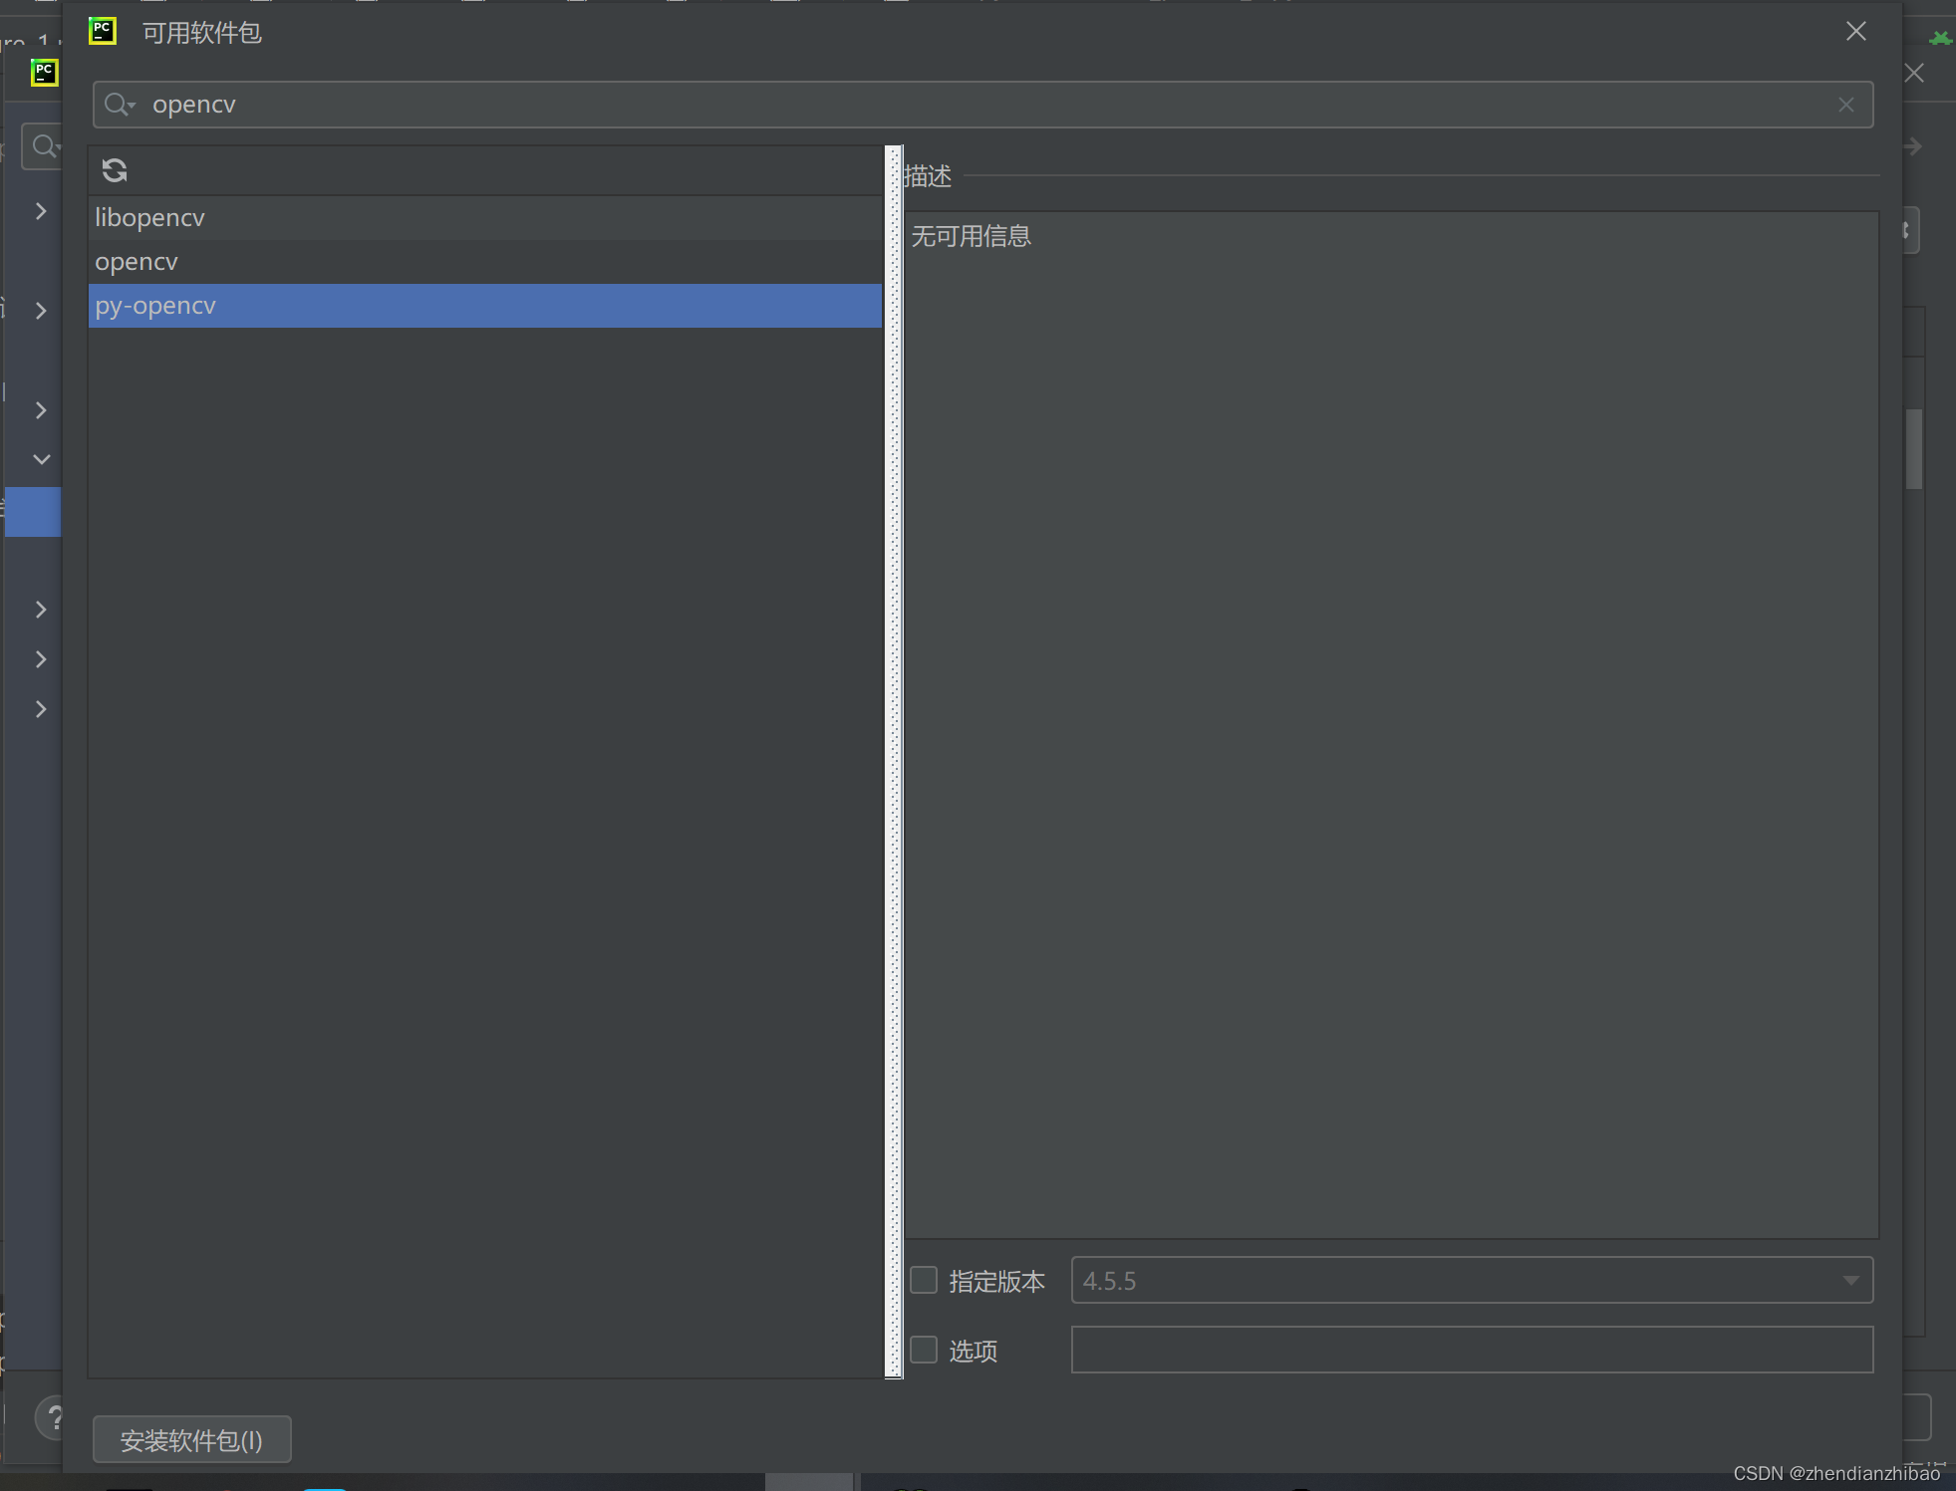Close the available packages dialog

[x=1855, y=32]
